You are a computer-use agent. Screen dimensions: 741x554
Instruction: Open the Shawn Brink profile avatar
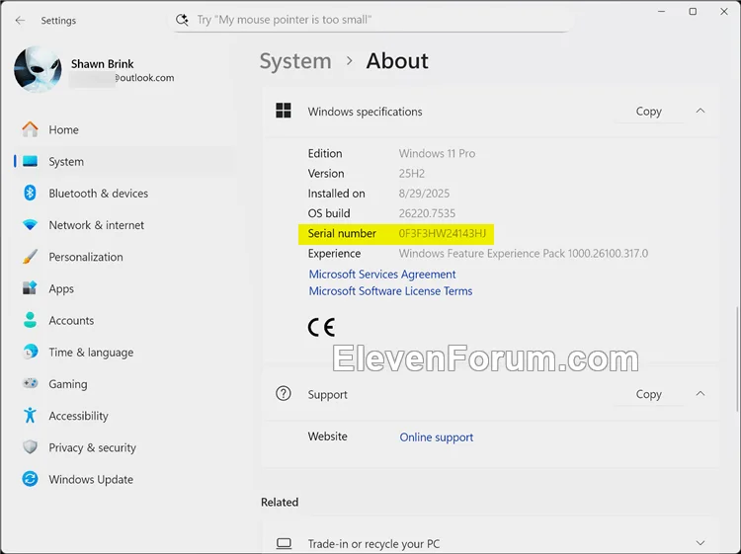(38, 69)
